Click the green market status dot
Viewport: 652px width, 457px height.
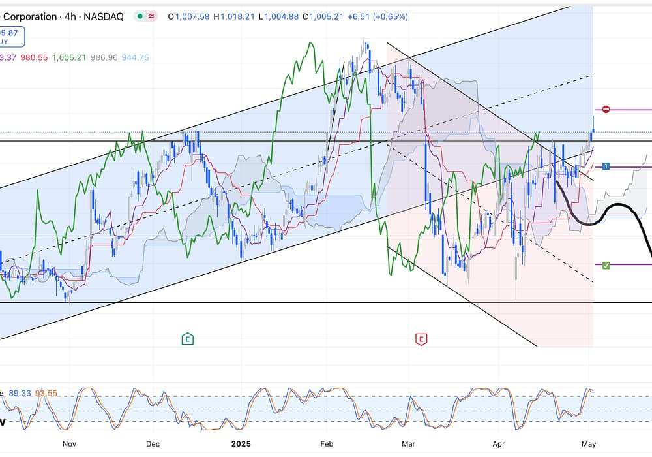pyautogui.click(x=140, y=16)
